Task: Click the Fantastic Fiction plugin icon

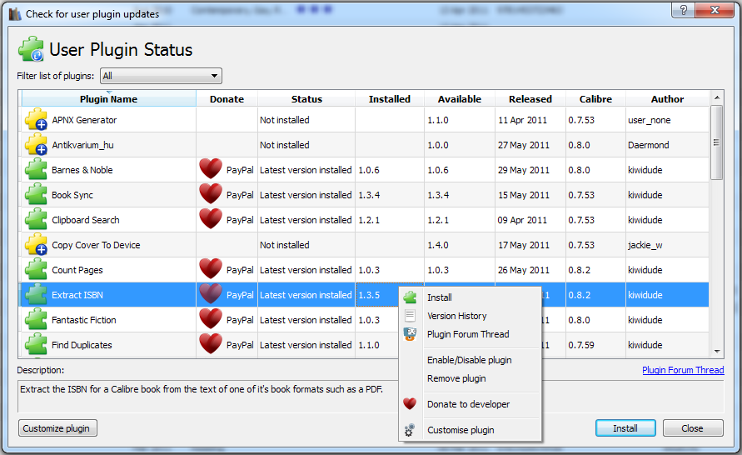Action: (x=36, y=320)
